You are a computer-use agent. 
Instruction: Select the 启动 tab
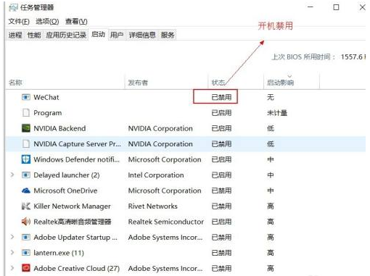98,34
